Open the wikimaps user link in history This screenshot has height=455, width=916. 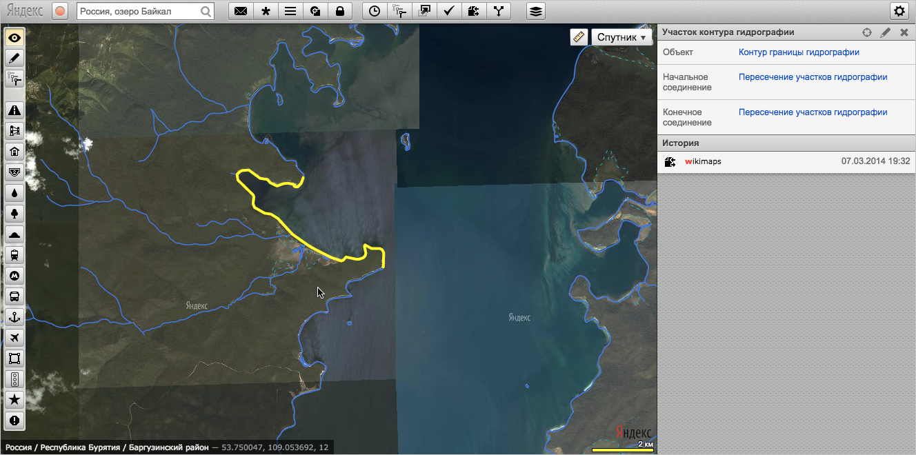(x=703, y=161)
